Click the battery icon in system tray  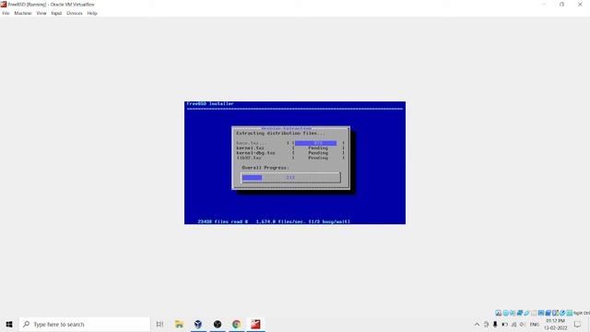coord(504,324)
